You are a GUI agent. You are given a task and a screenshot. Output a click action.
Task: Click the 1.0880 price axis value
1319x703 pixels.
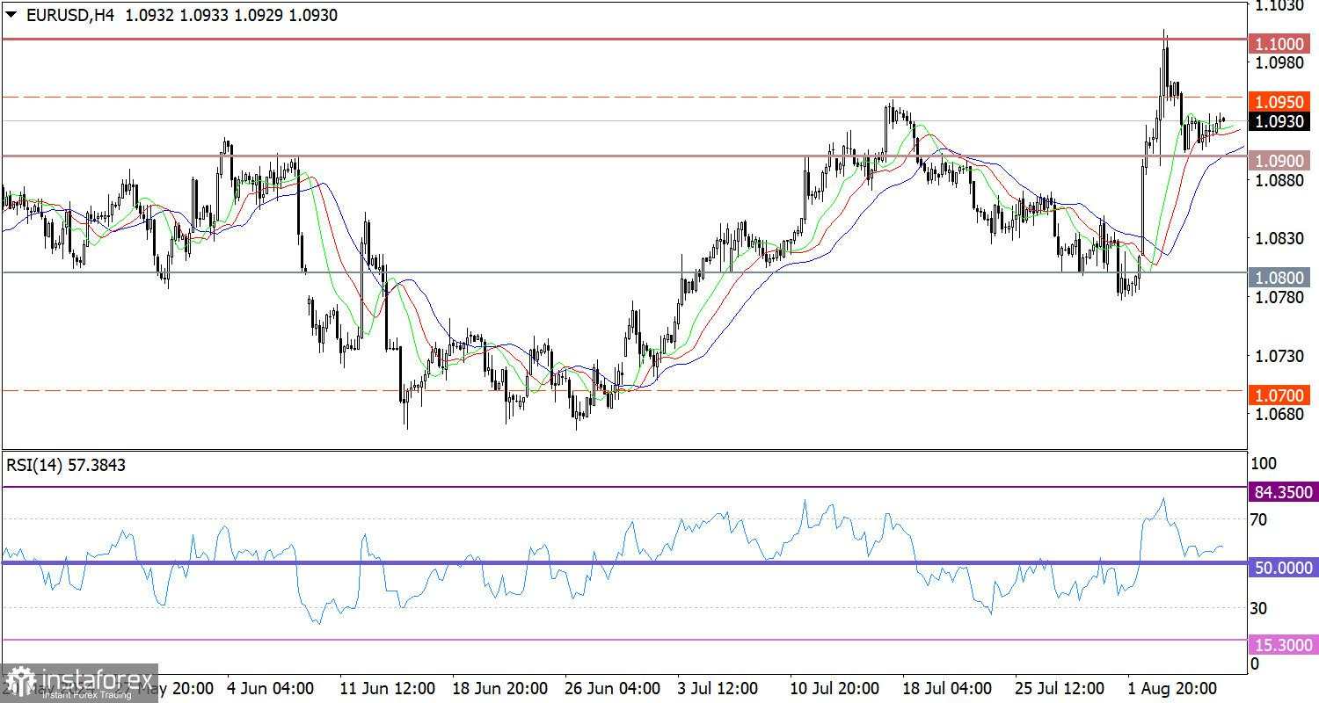pyautogui.click(x=1279, y=180)
